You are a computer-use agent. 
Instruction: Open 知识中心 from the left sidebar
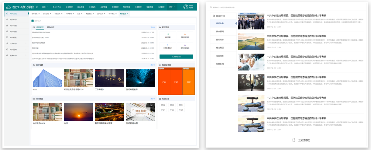click(x=13, y=19)
